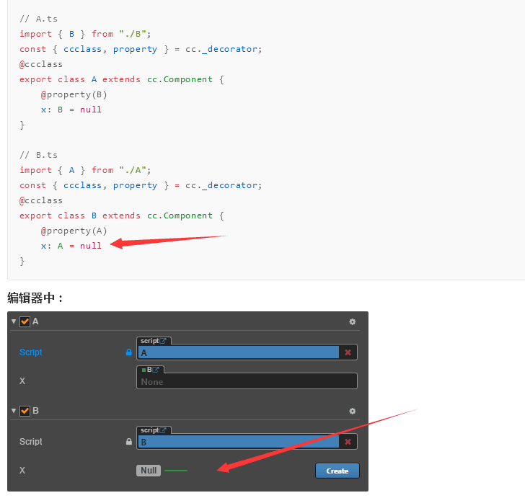Screen dimensions: 525x498
Task: Click the import B from "./B" line
Action: (85, 34)
